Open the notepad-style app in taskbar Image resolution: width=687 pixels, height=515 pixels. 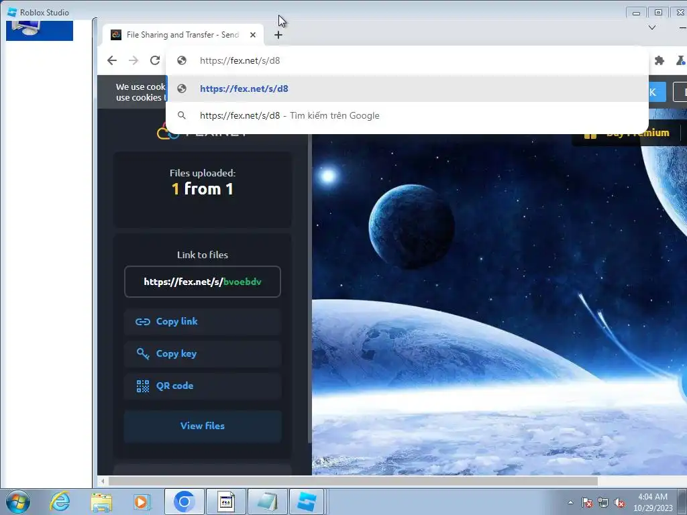pyautogui.click(x=267, y=502)
